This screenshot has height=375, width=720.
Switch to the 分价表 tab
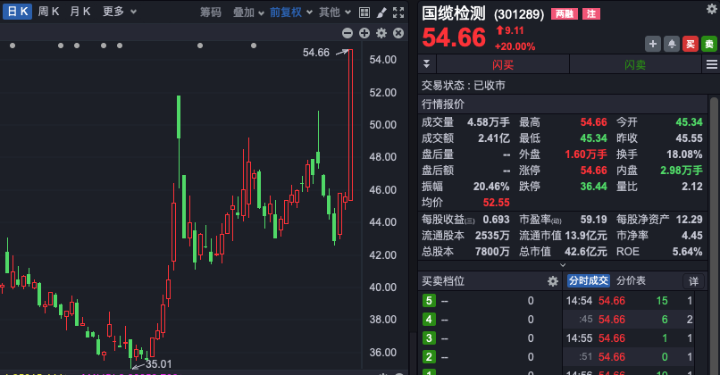pyautogui.click(x=631, y=280)
